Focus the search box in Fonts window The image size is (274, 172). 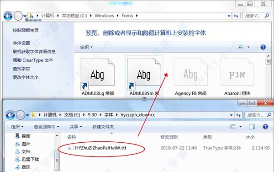[x=256, y=16]
